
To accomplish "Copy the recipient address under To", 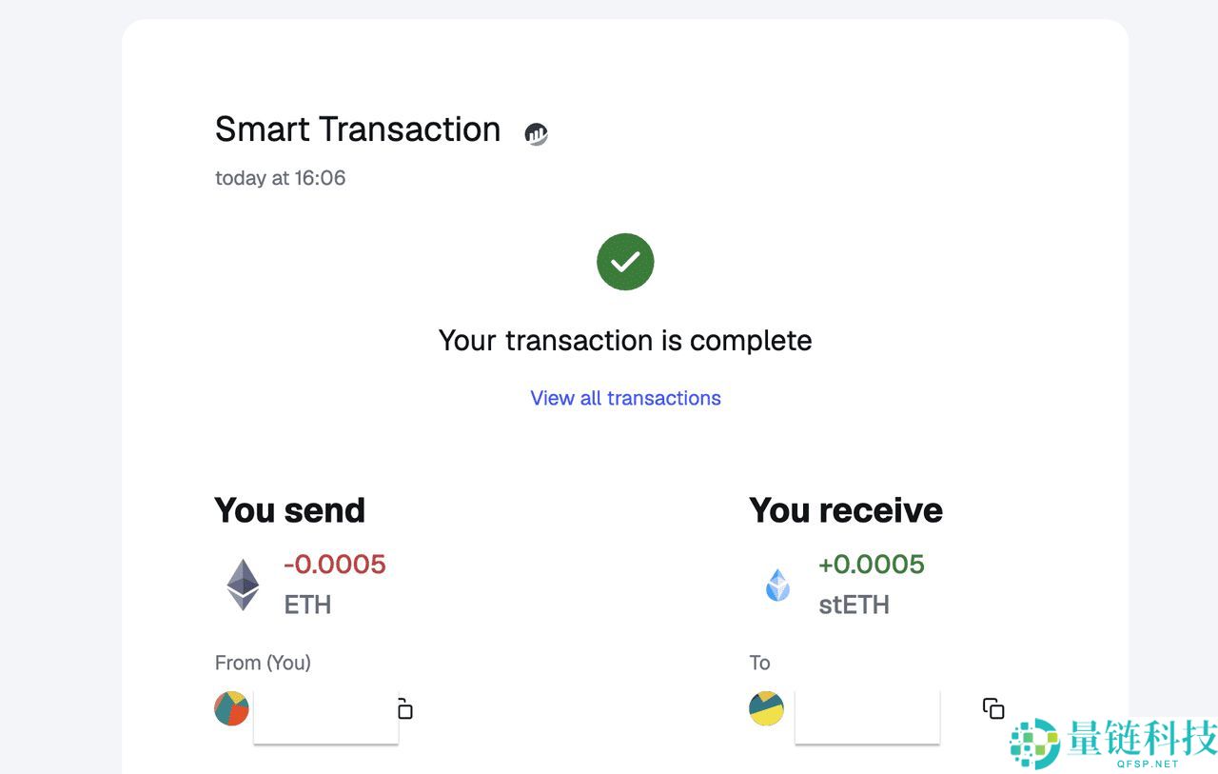I will 993,708.
